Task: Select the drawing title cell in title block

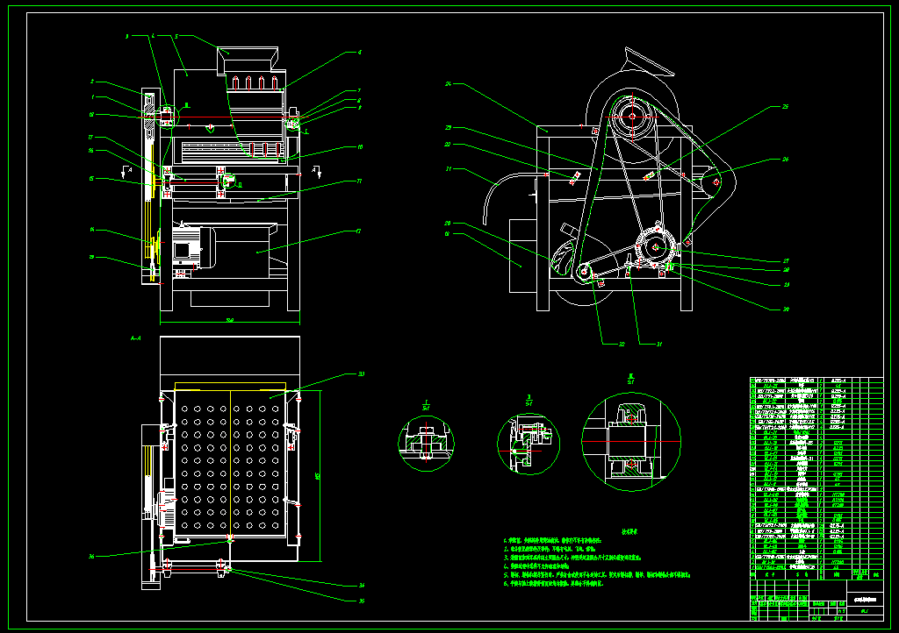Action: [865, 599]
